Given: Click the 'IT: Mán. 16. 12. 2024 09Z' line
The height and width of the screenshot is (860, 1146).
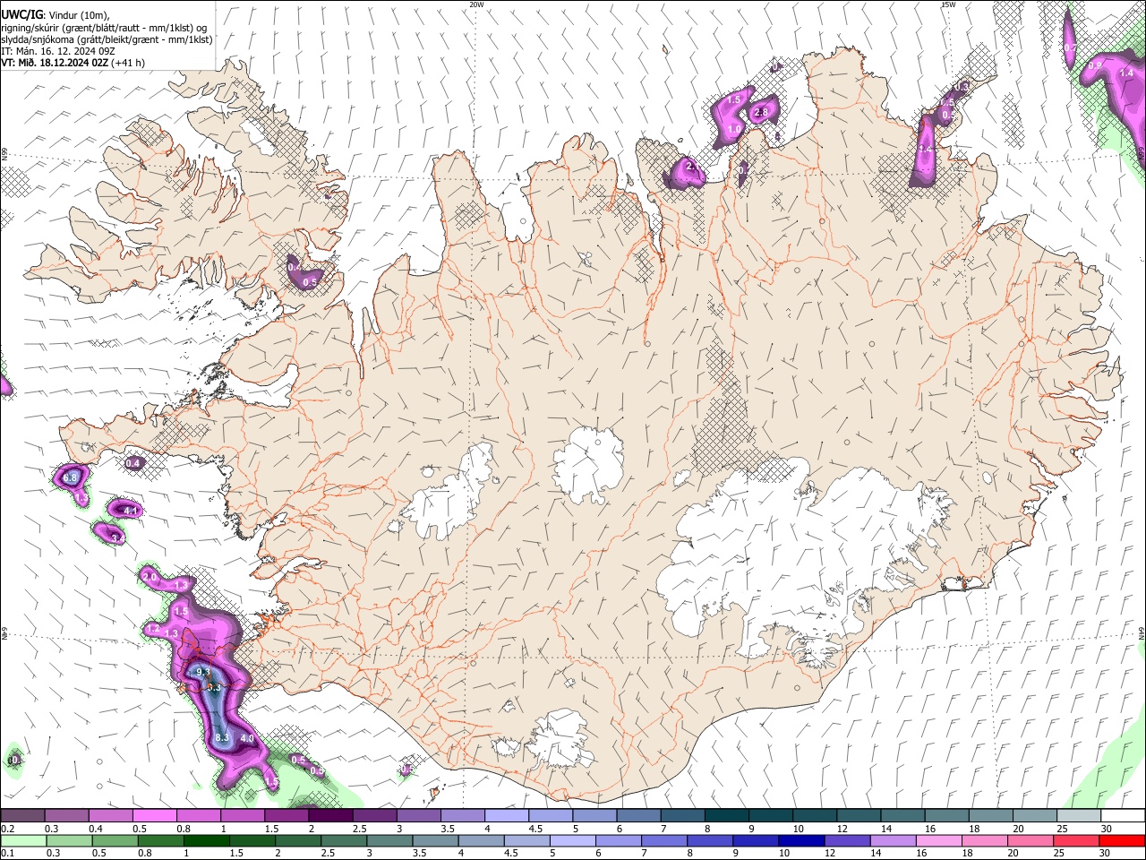Looking at the screenshot, I should (57, 51).
